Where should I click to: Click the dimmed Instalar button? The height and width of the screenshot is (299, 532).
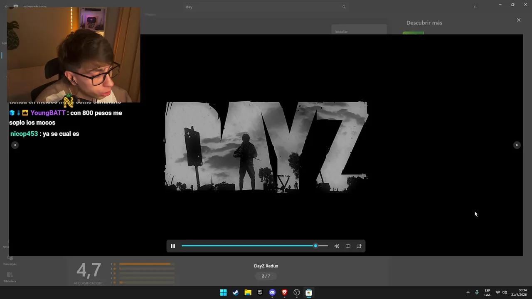pyautogui.click(x=359, y=30)
